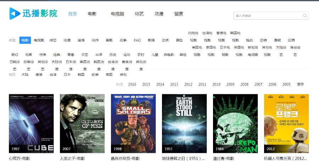Open the 首页 navigation tab
319x161 pixels.
pos(72,14)
